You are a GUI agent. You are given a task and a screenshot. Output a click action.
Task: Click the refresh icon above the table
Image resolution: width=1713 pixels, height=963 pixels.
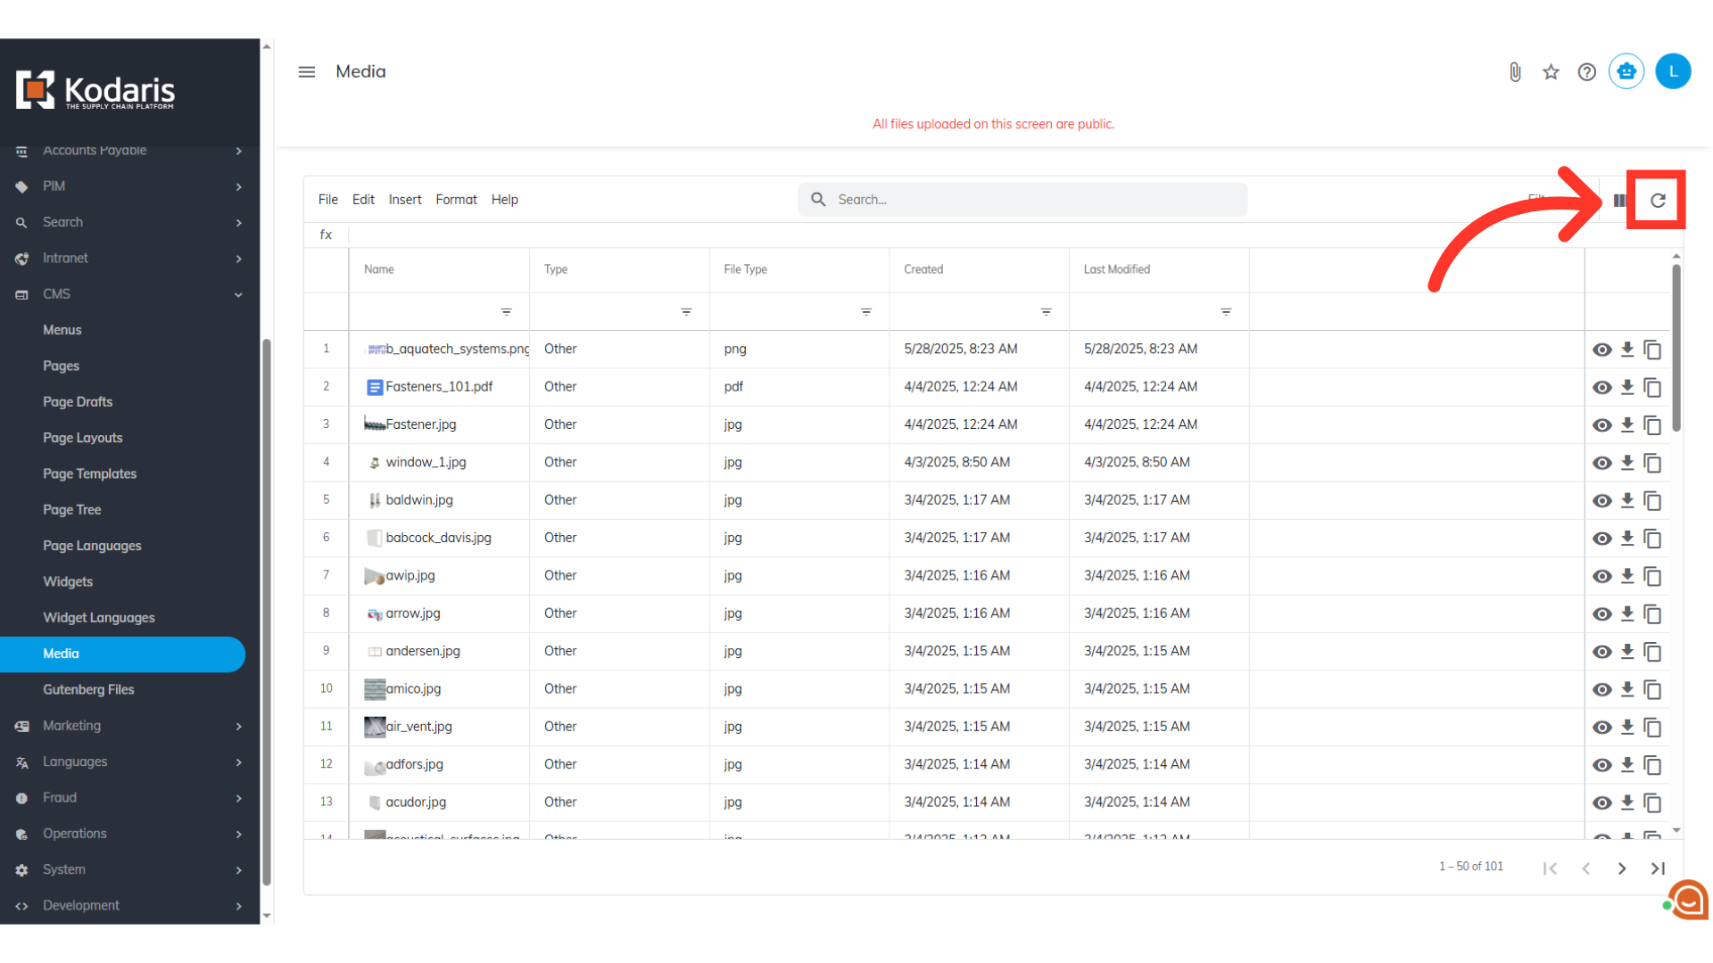1657,201
